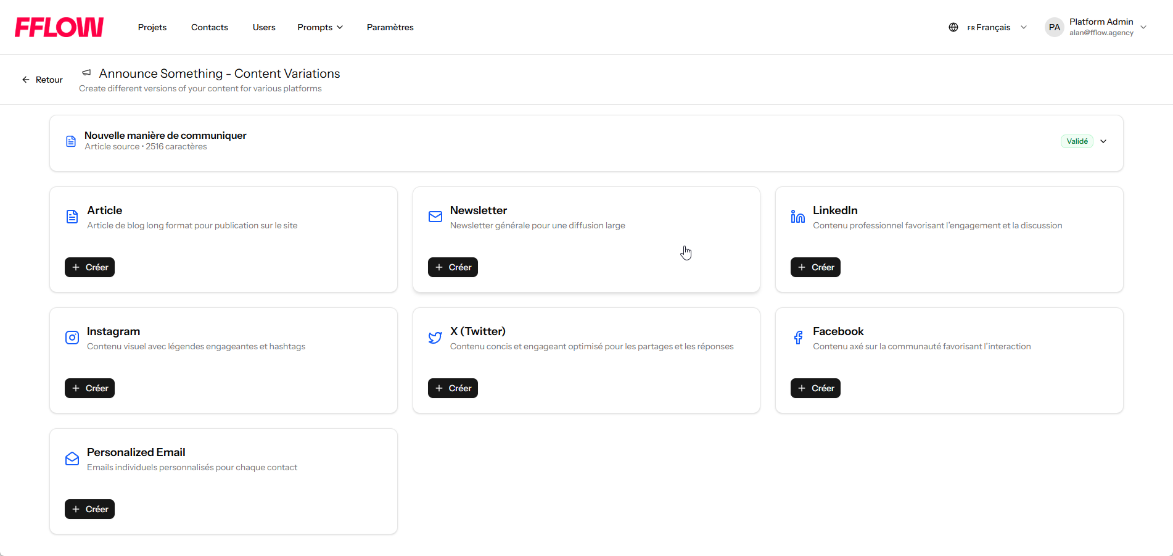Click the source article document icon
1173x556 pixels.
click(x=71, y=141)
